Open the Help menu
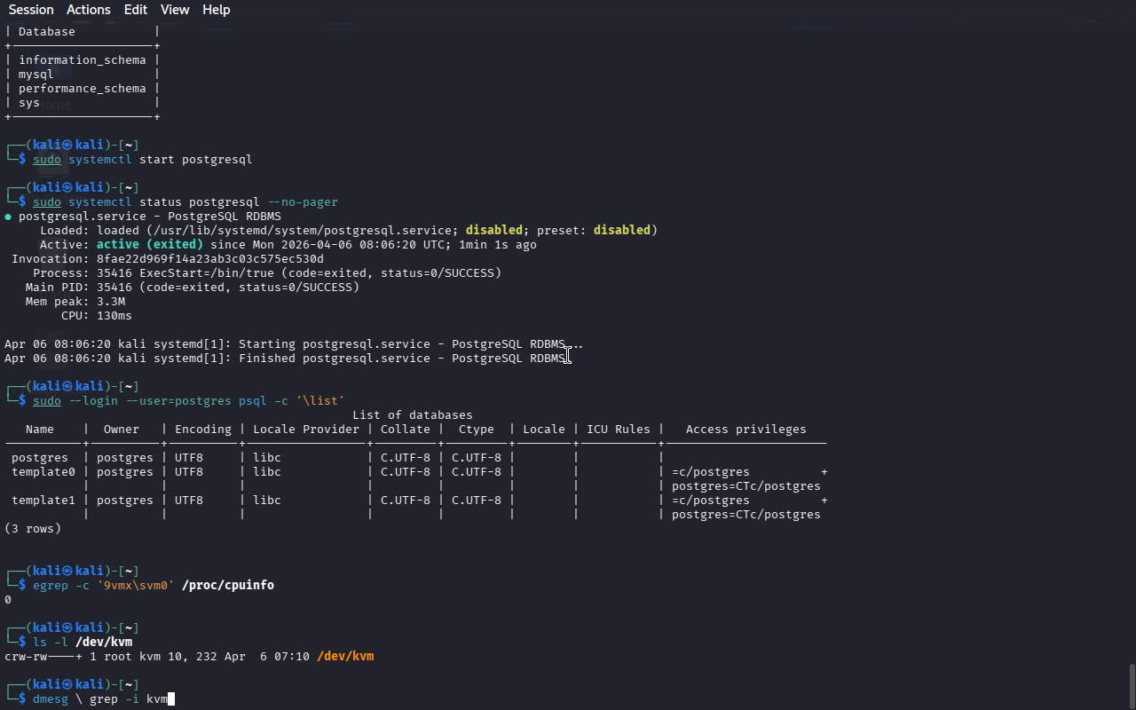This screenshot has height=710, width=1136. 216,10
